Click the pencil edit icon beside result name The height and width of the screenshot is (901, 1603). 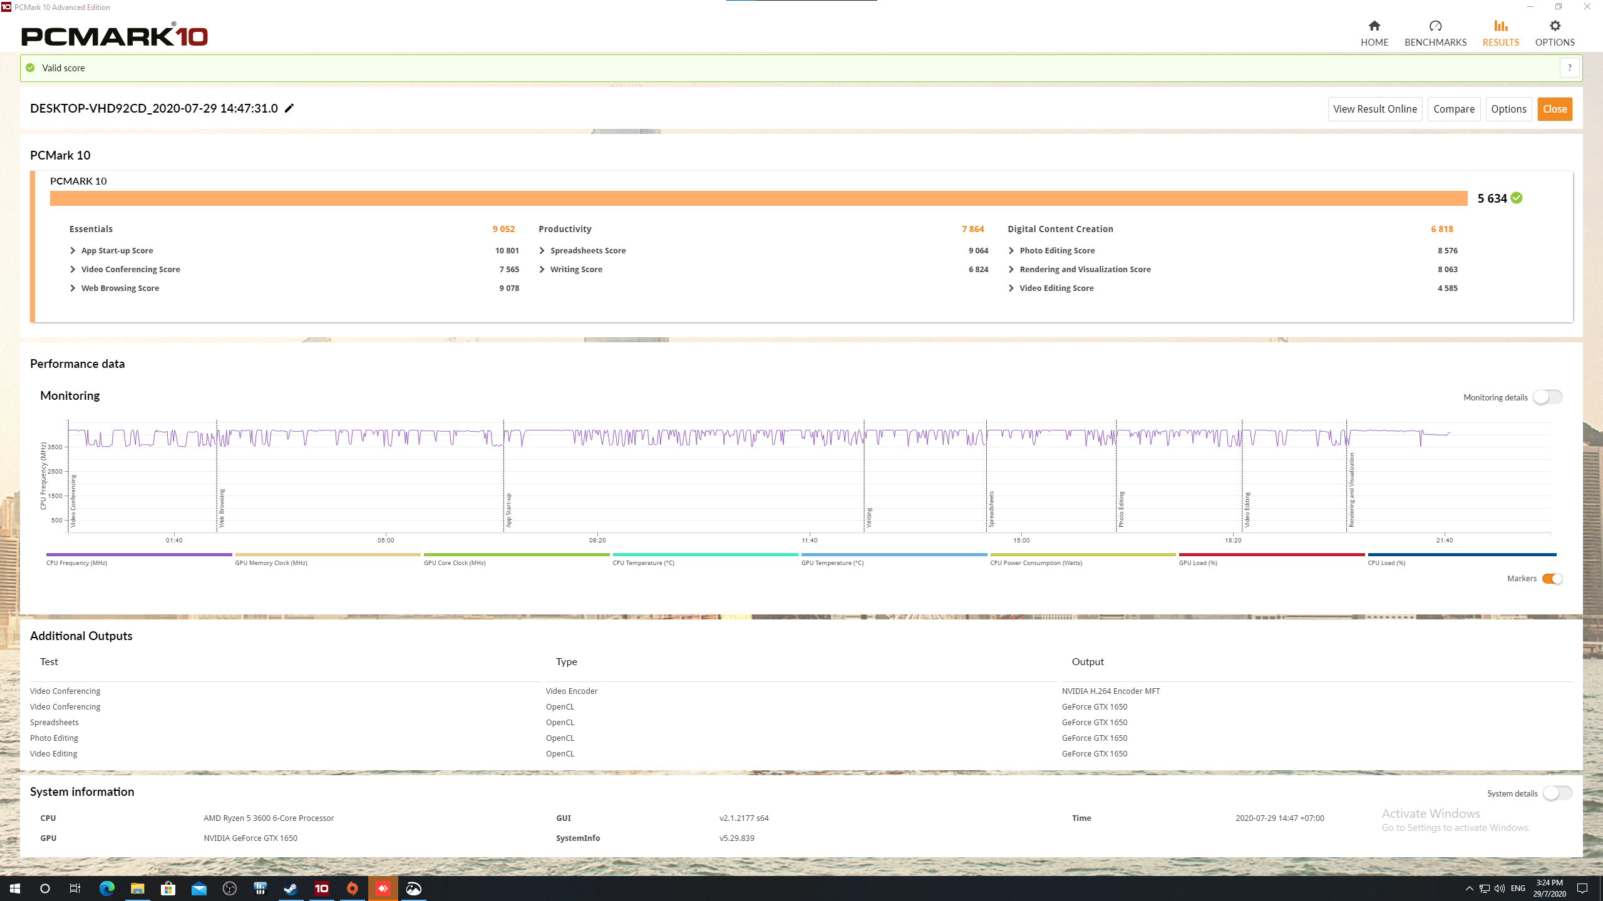[x=289, y=108]
